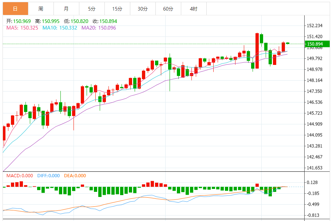Click the MACD axis label 0.128
The height and width of the screenshot is (221, 333).
click(312, 182)
